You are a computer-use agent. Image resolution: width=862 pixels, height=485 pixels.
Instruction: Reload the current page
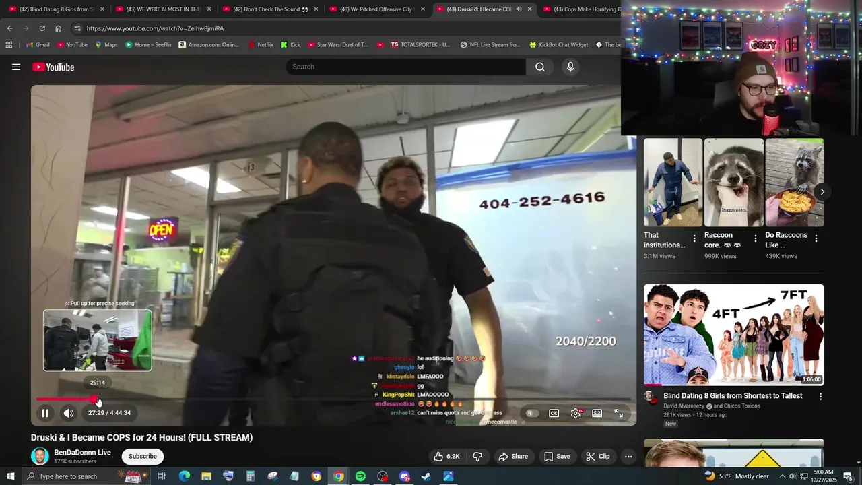coord(42,28)
